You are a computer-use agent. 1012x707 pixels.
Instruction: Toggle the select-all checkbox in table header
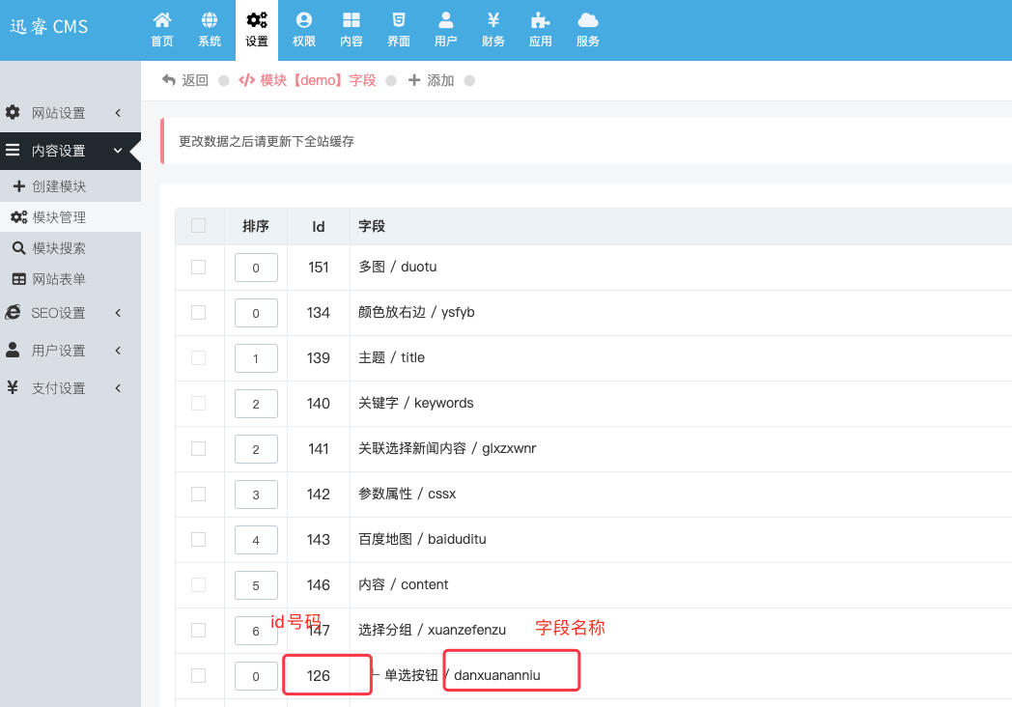pyautogui.click(x=198, y=225)
